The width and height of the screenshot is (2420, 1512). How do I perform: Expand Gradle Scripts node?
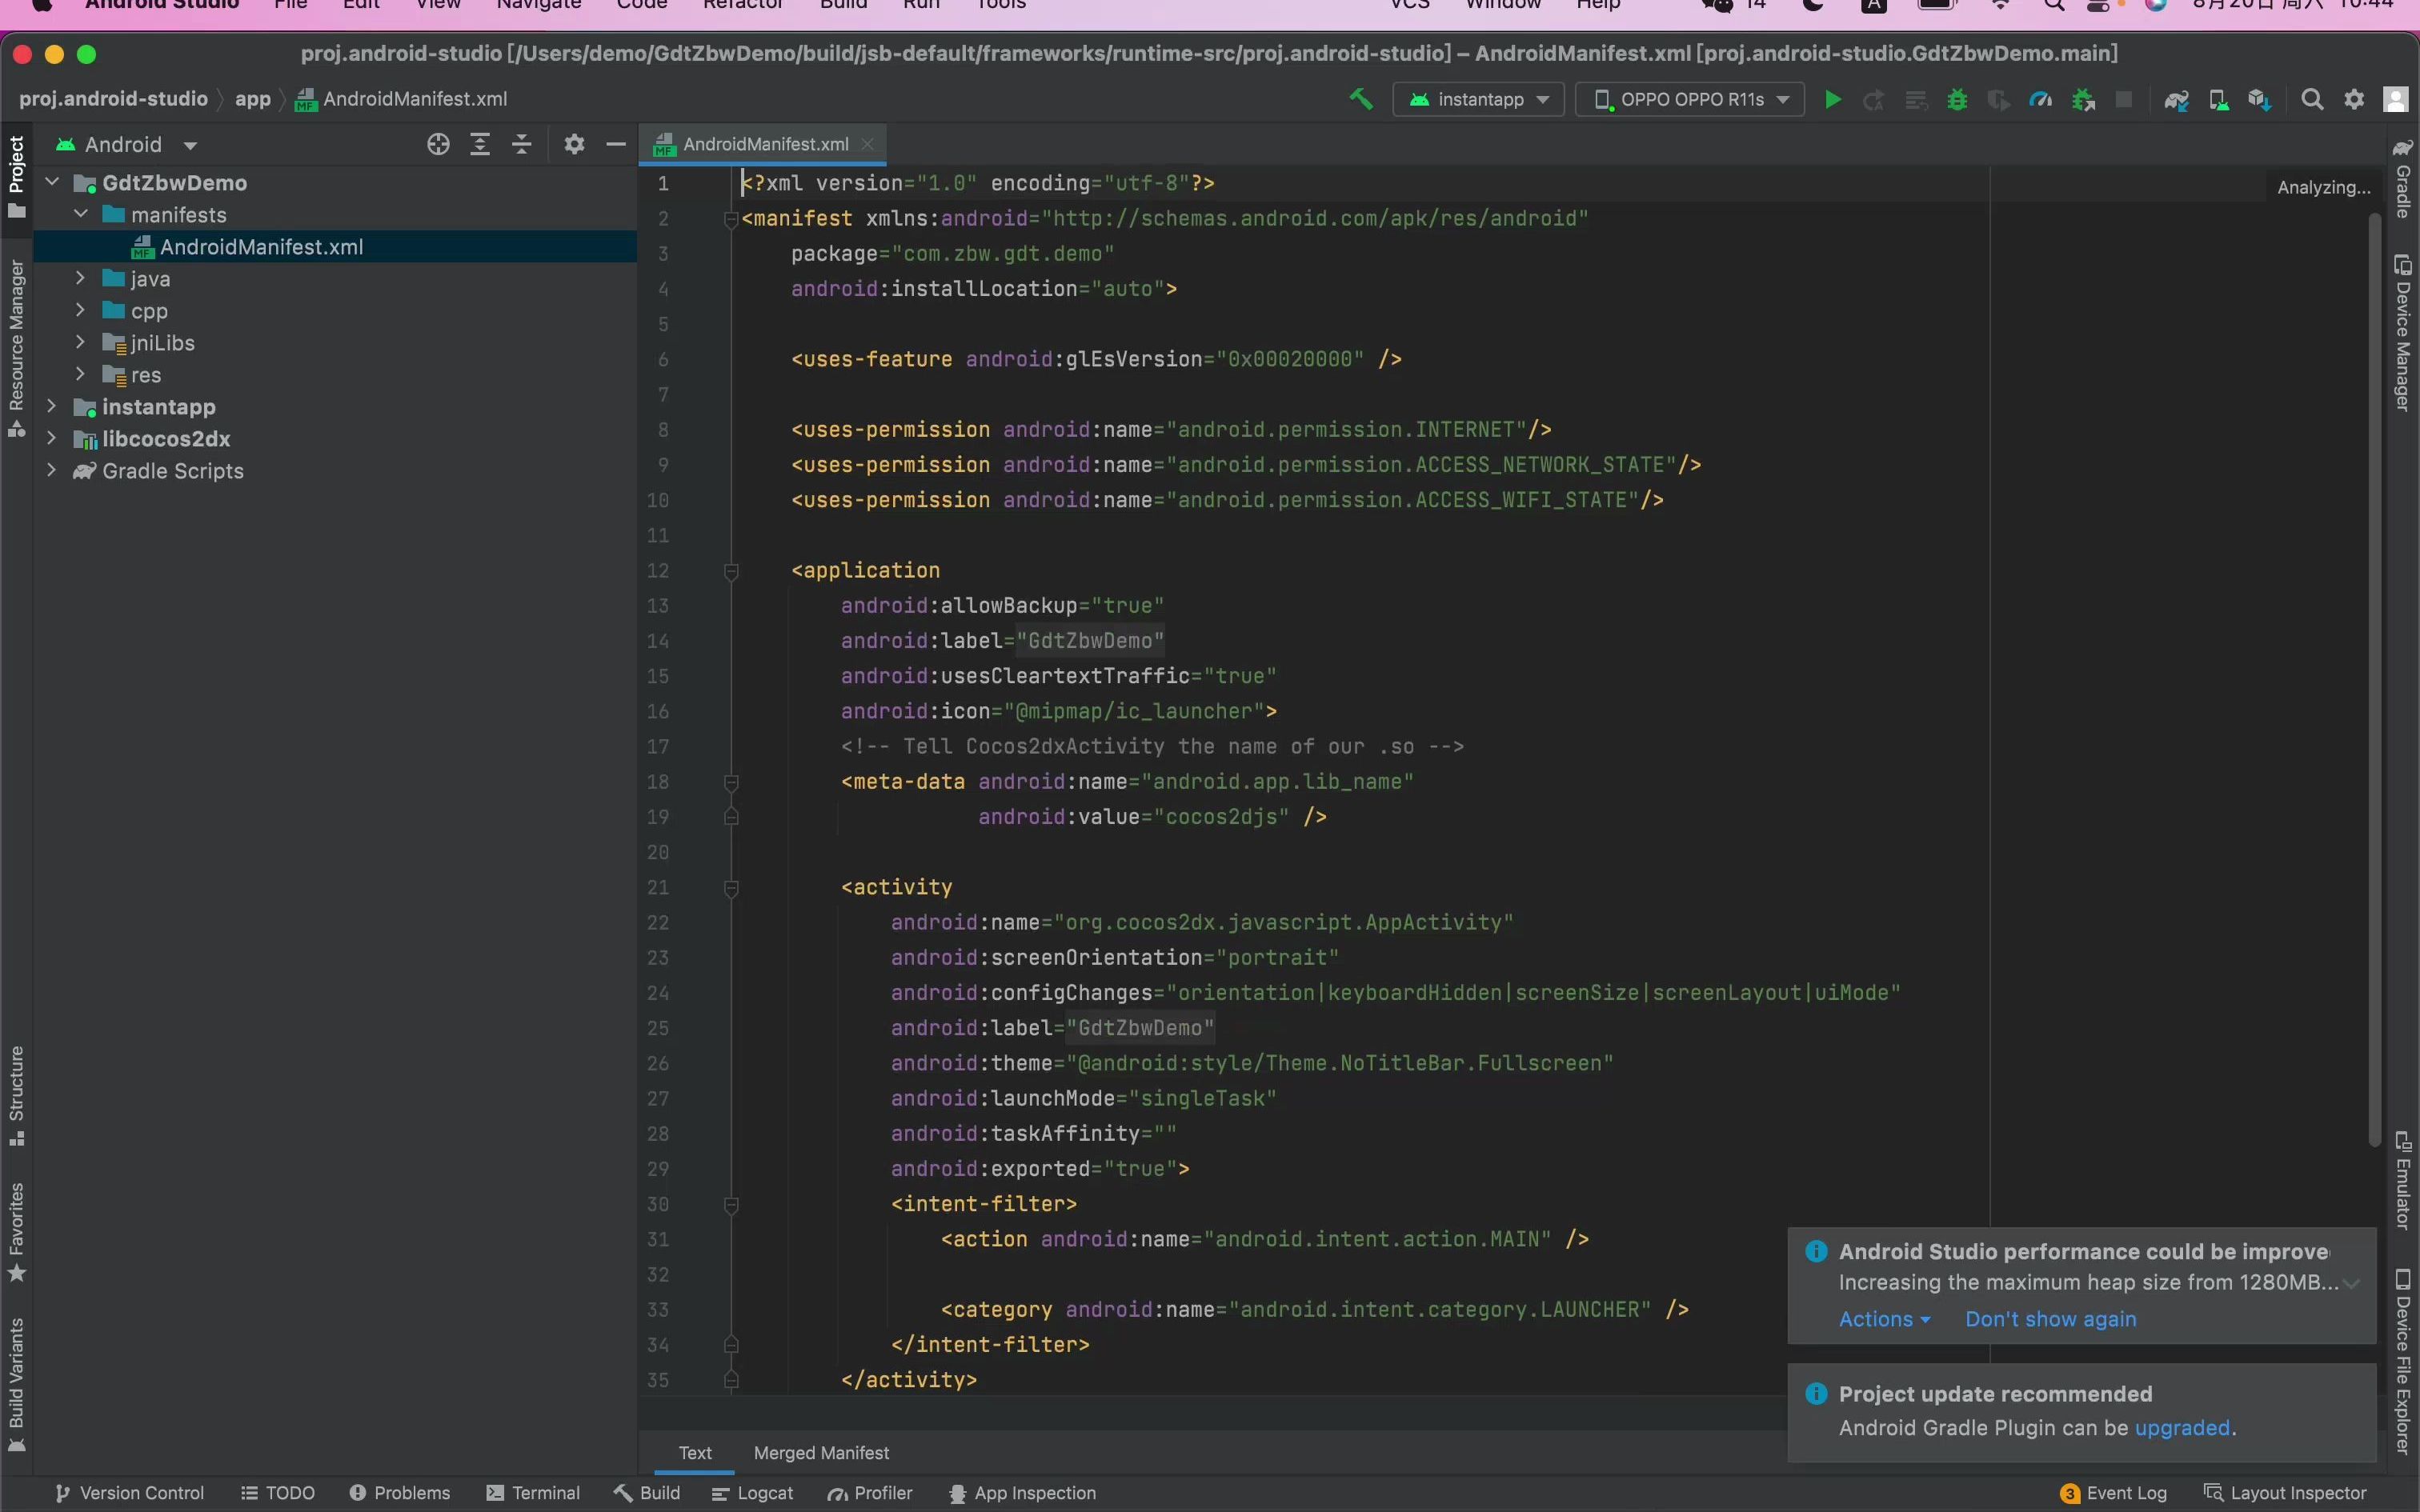tap(52, 470)
